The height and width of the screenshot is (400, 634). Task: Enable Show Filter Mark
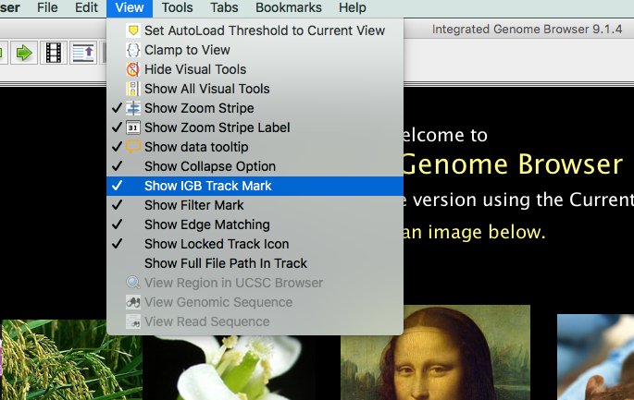coord(193,205)
